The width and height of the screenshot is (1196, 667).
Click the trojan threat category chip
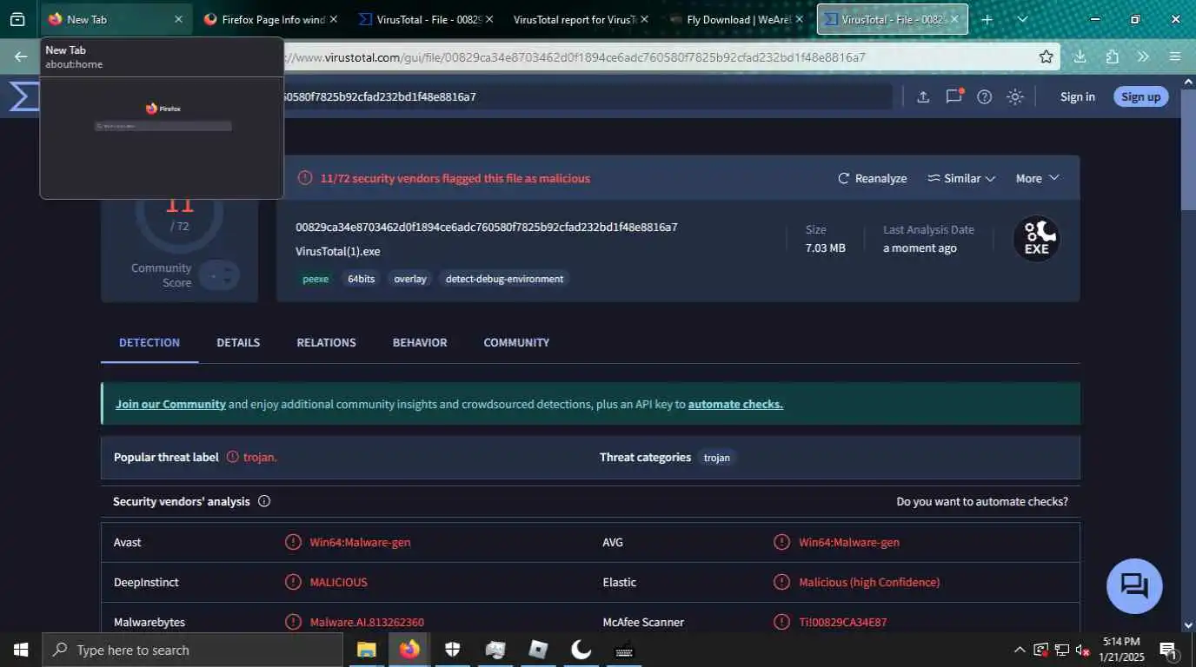(717, 458)
